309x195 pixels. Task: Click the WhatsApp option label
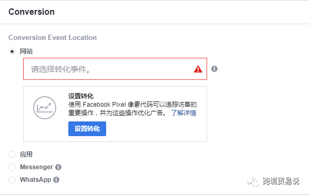(x=36, y=180)
